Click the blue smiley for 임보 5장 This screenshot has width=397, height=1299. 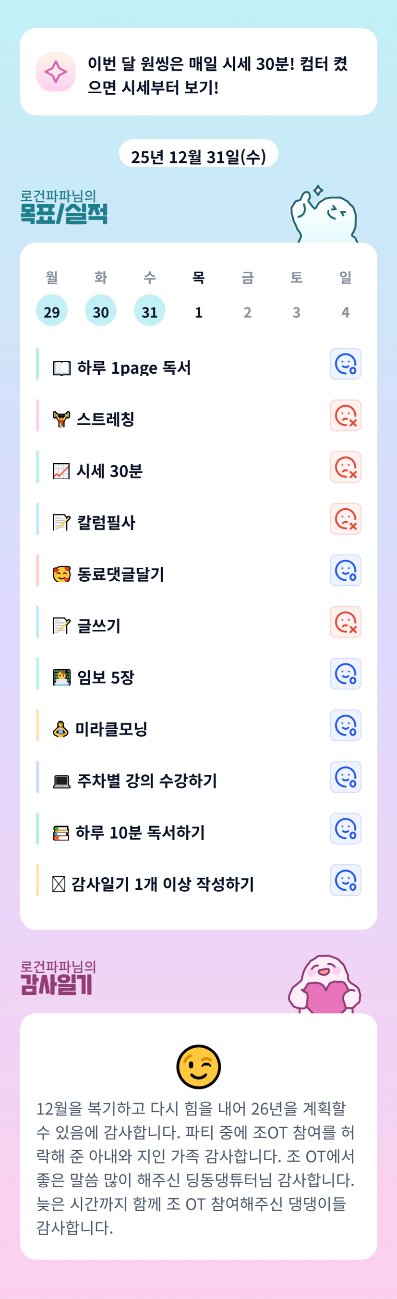[x=345, y=674]
